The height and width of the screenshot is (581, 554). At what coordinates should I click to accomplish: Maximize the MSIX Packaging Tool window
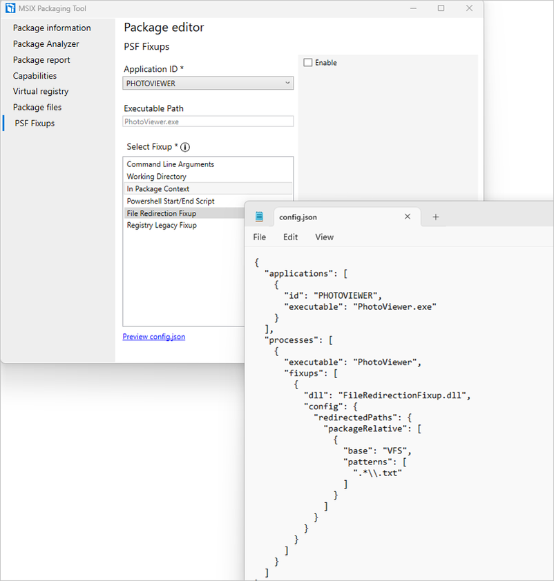click(441, 8)
